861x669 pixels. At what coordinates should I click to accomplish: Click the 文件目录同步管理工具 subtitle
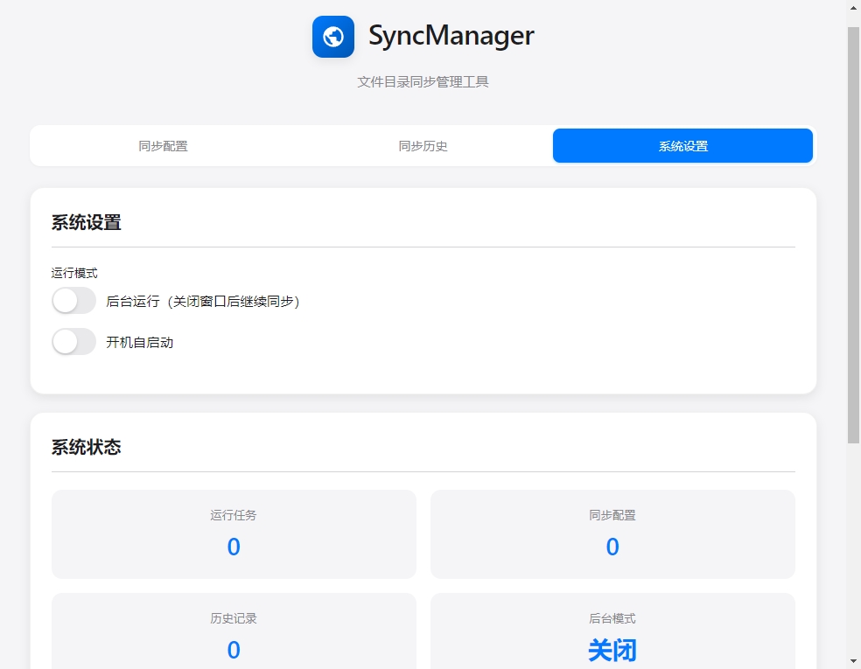pos(423,81)
